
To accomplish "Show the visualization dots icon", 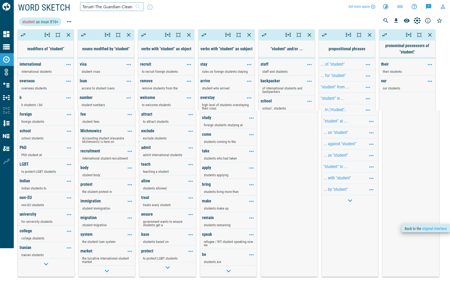I will [417, 21].
